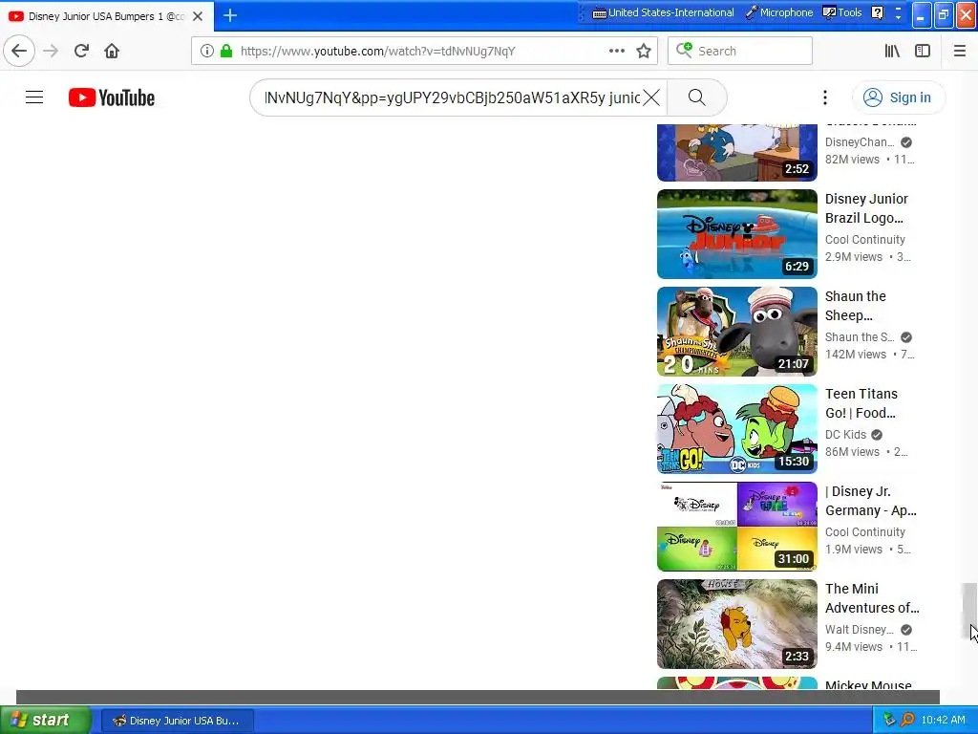978x734 pixels.
Task: Submit YouTube search with magnifier button
Action: (x=696, y=97)
